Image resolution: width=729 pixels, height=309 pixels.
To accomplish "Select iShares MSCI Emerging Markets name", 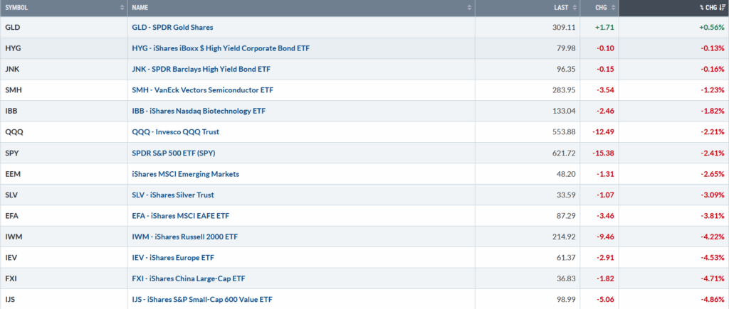I will [185, 174].
